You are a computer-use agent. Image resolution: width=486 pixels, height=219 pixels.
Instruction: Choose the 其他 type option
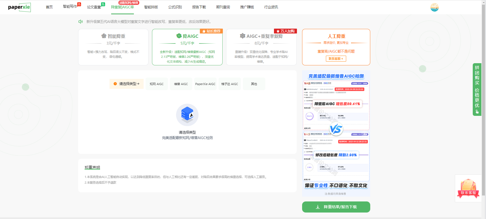click(254, 84)
